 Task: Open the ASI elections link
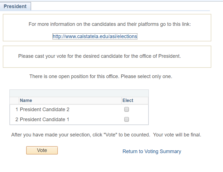pyautogui.click(x=95, y=36)
